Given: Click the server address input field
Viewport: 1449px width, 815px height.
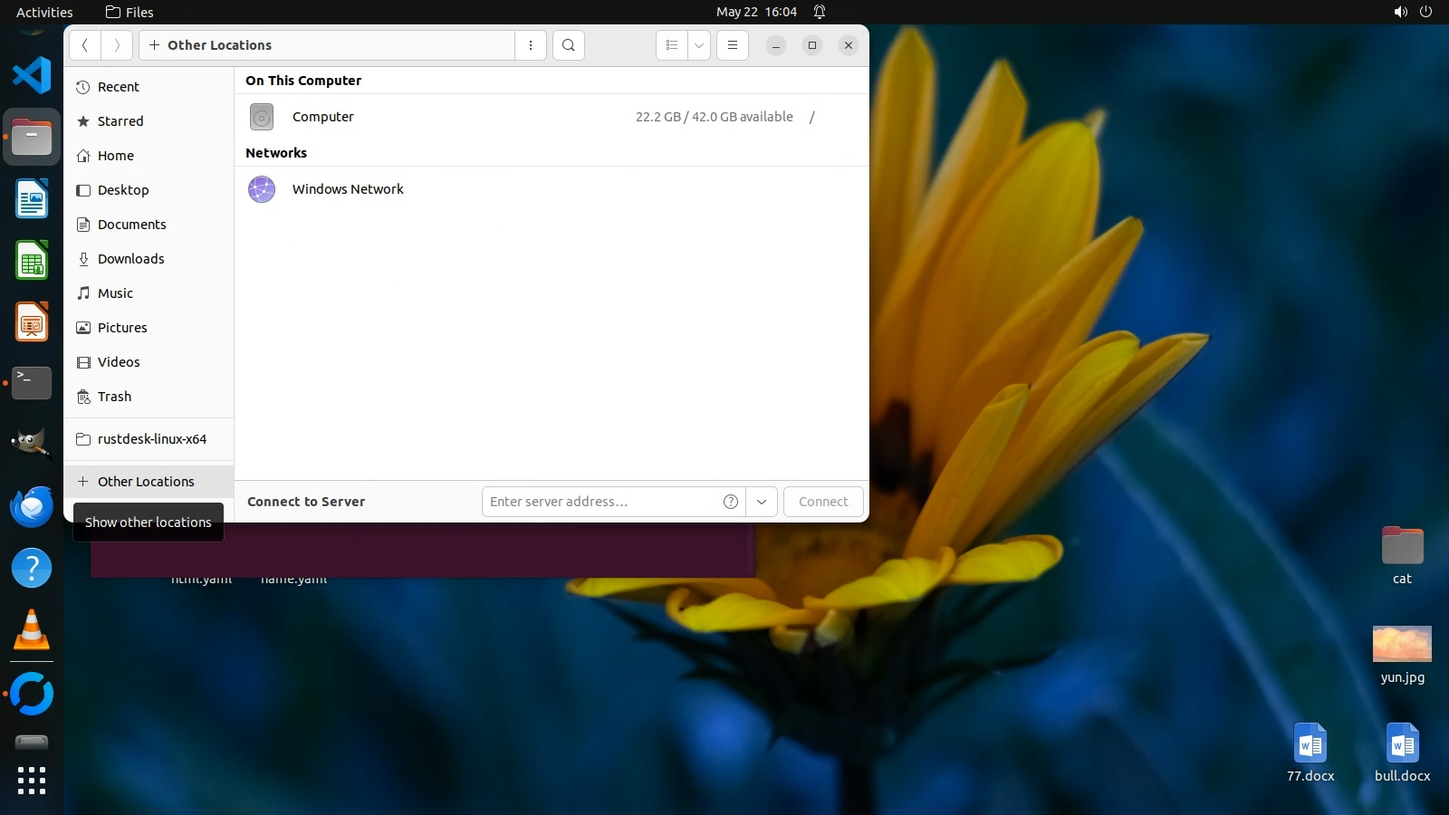Looking at the screenshot, I should tap(602, 502).
